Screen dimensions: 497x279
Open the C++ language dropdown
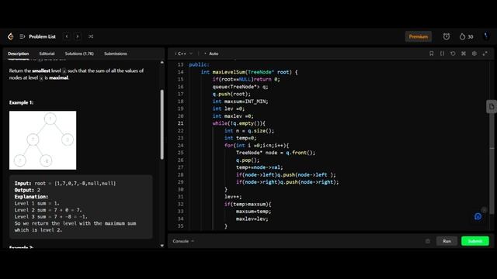coord(184,53)
